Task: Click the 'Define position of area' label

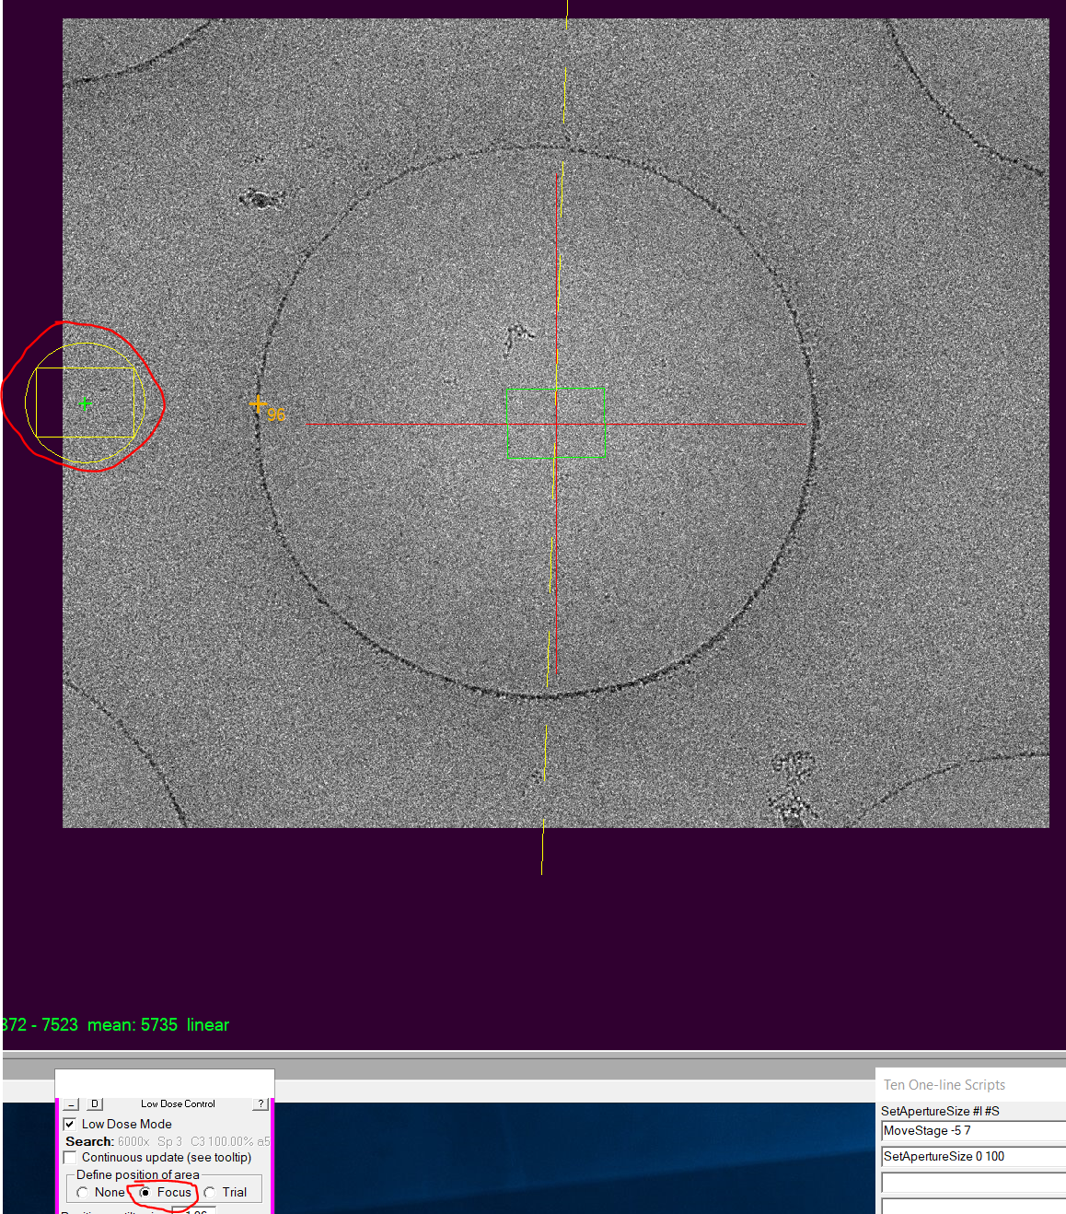Action: [x=138, y=1174]
